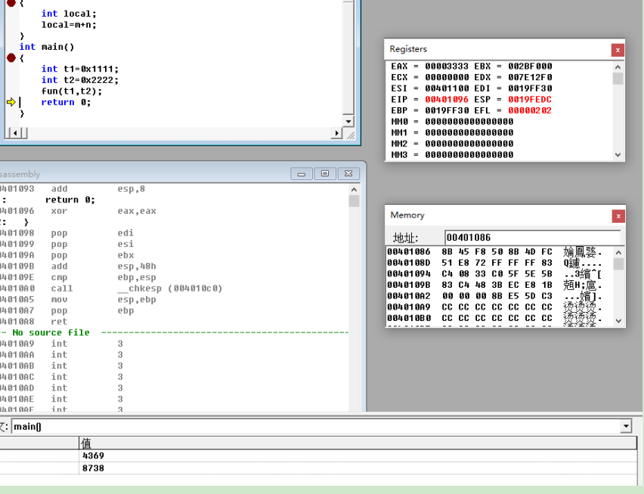The height and width of the screenshot is (494, 644).
Task: Click the EDX value 007E12F0
Action: [x=530, y=78]
